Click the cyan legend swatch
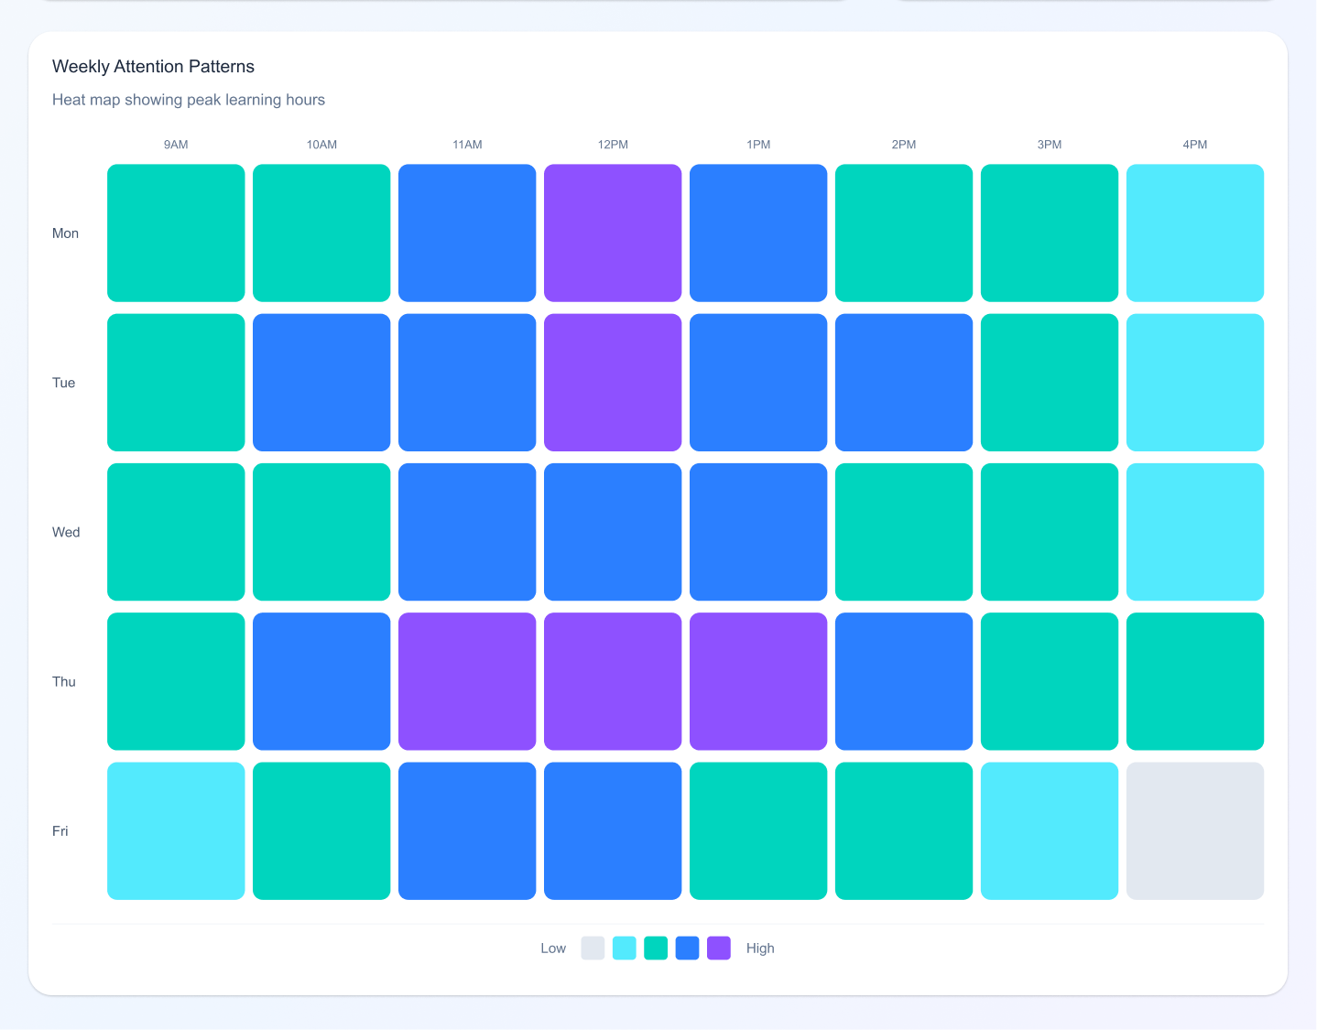 click(x=624, y=948)
